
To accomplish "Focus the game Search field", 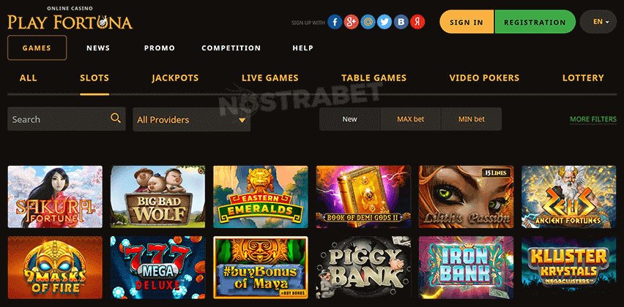I will (x=67, y=119).
